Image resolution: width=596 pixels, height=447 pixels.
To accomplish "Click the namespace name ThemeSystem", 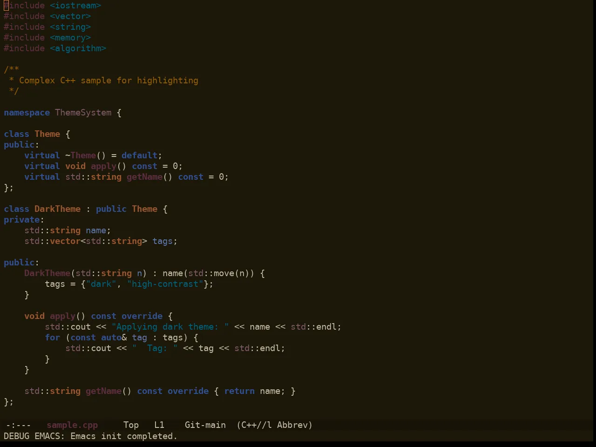I will click(83, 113).
